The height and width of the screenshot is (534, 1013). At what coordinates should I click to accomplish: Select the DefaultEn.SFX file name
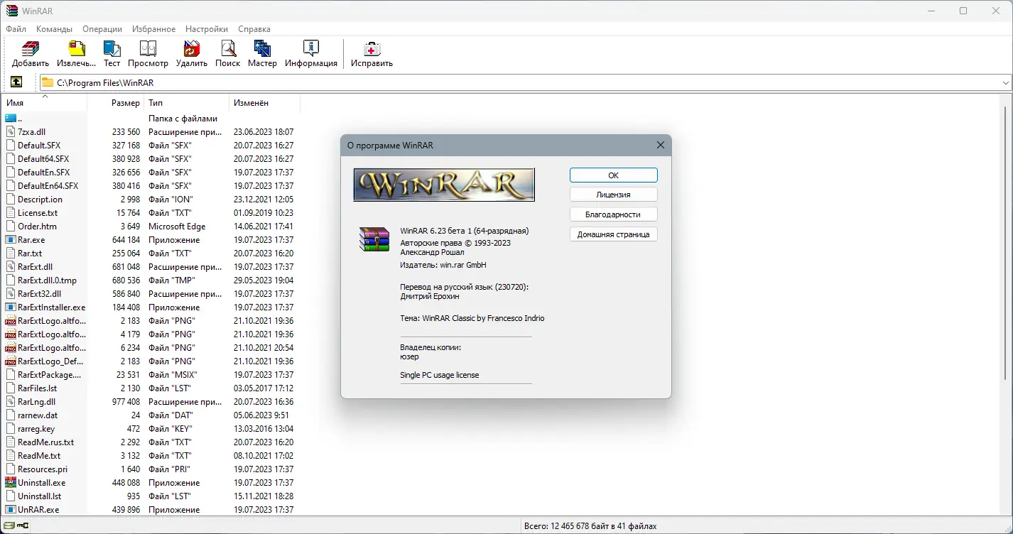(44, 173)
